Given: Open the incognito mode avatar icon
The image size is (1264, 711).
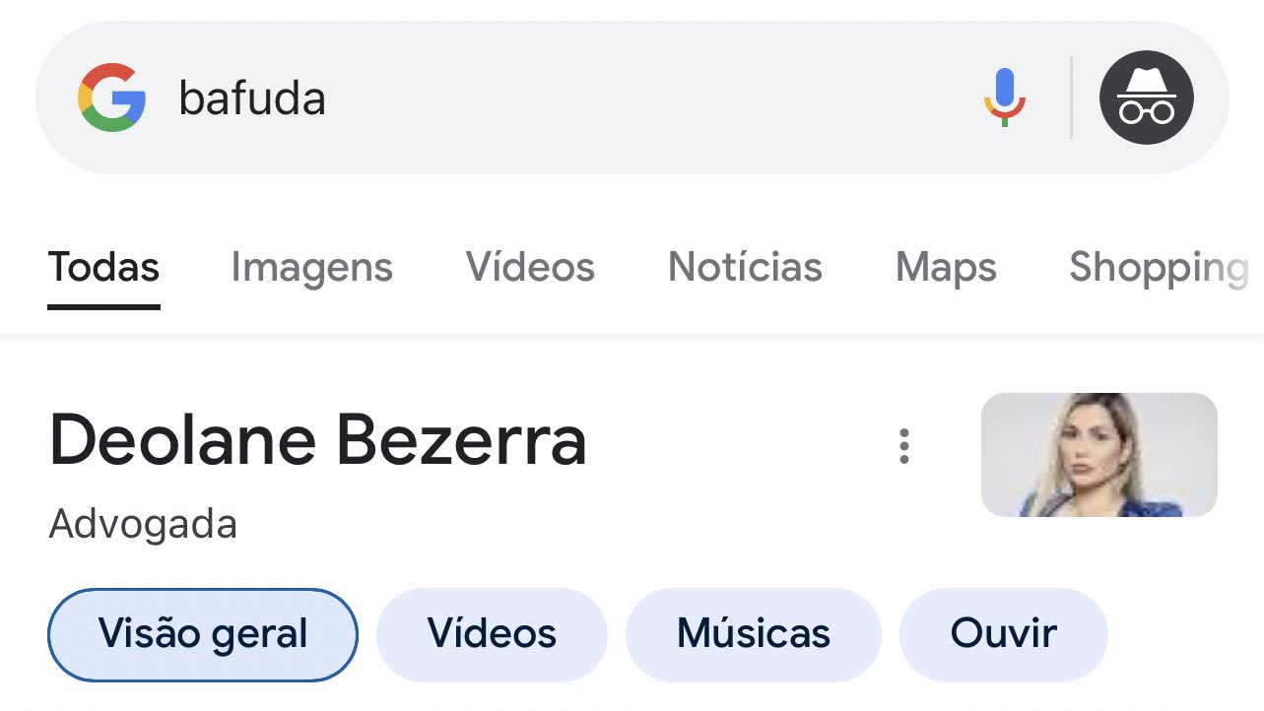Looking at the screenshot, I should coord(1146,97).
